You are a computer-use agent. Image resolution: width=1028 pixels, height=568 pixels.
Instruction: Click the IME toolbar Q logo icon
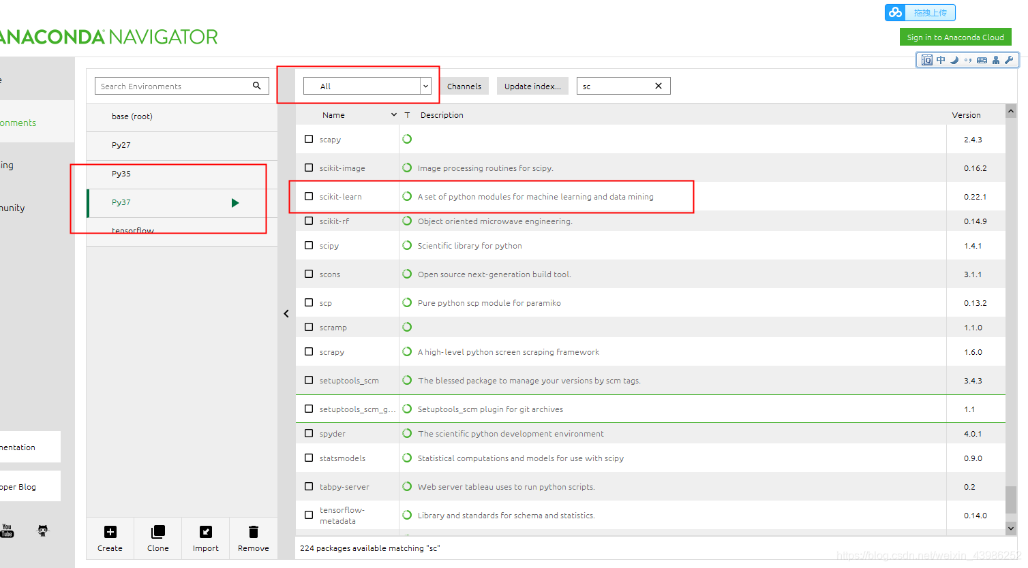click(x=927, y=60)
